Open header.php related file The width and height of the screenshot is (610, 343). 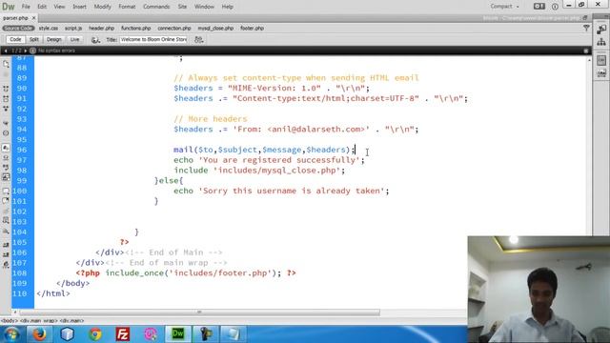[x=102, y=28]
